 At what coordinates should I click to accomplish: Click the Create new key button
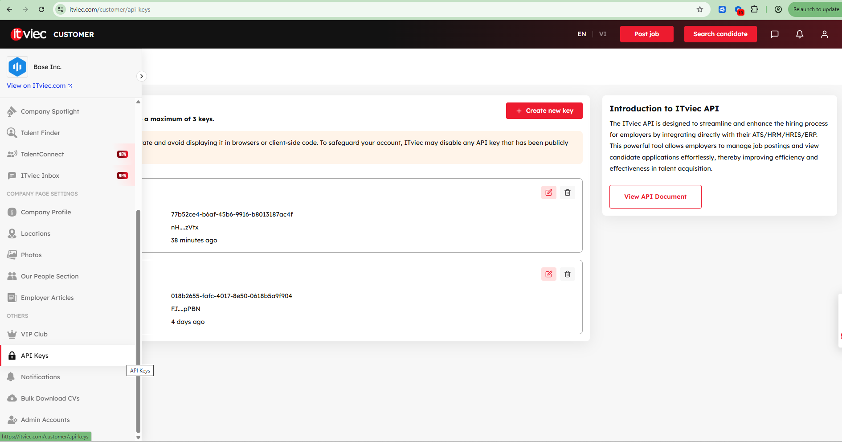544,111
